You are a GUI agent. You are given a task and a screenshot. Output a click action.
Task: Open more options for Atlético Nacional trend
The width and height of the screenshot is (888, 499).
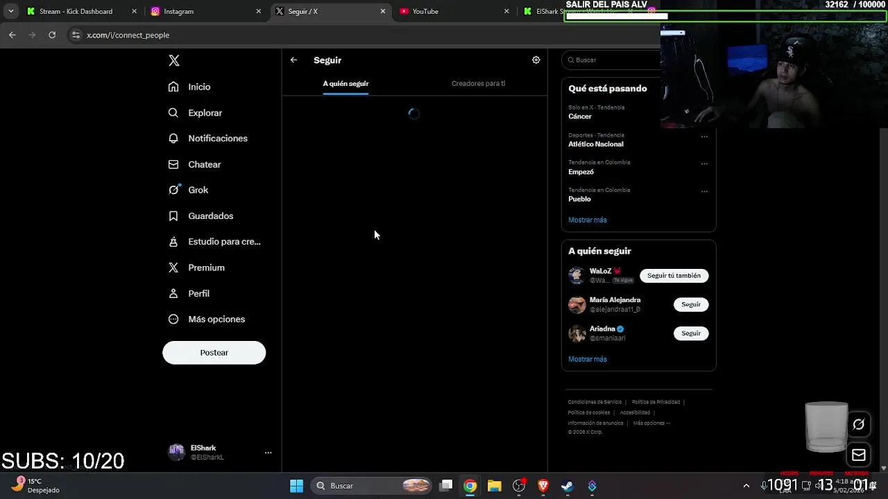pos(704,137)
